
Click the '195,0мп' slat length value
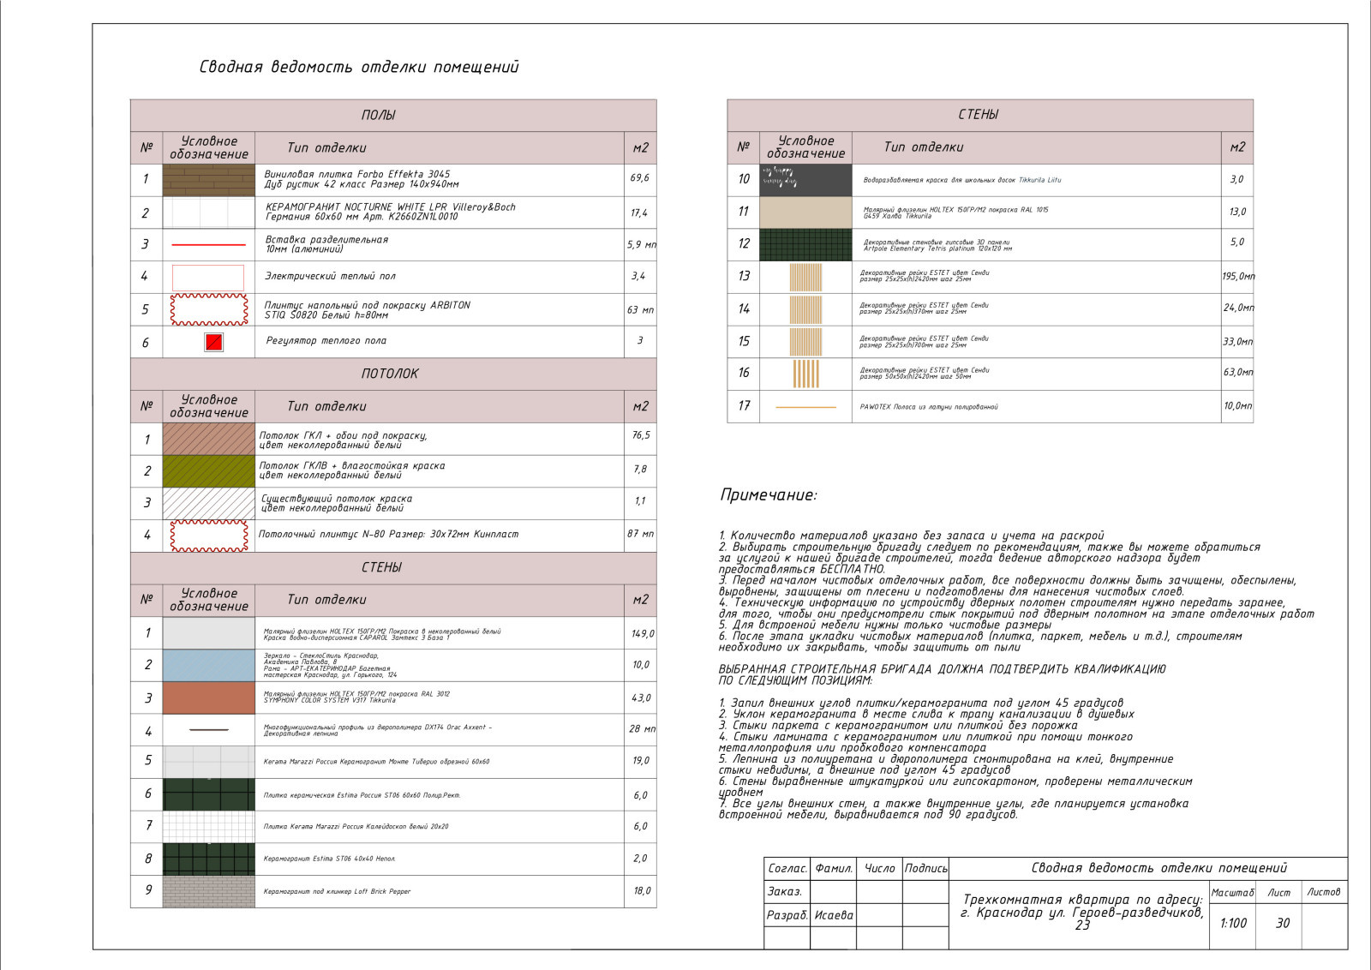pyautogui.click(x=1238, y=277)
